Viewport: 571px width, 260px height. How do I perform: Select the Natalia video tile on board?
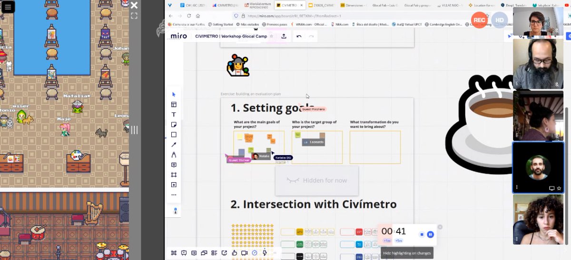pos(261,156)
